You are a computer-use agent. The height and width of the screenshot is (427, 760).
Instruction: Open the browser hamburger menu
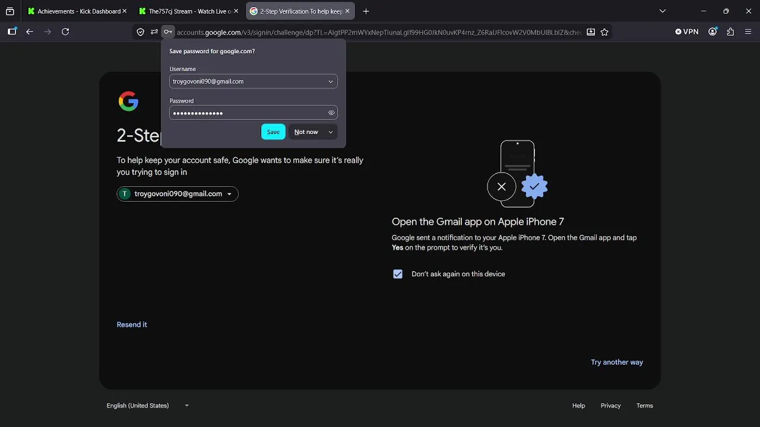click(748, 32)
